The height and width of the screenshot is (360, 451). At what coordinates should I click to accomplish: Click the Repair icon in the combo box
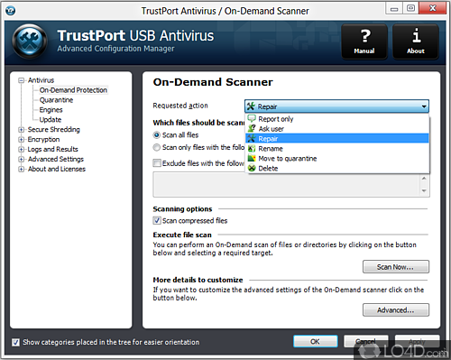[x=251, y=106]
